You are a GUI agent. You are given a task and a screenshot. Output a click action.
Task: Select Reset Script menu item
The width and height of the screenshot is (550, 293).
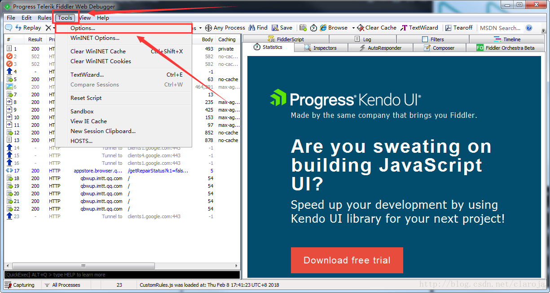pyautogui.click(x=124, y=98)
